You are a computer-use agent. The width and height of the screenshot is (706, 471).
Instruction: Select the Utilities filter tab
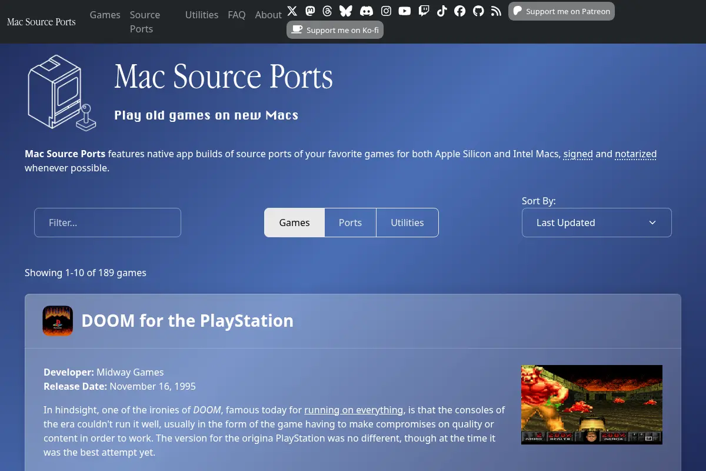pyautogui.click(x=407, y=223)
